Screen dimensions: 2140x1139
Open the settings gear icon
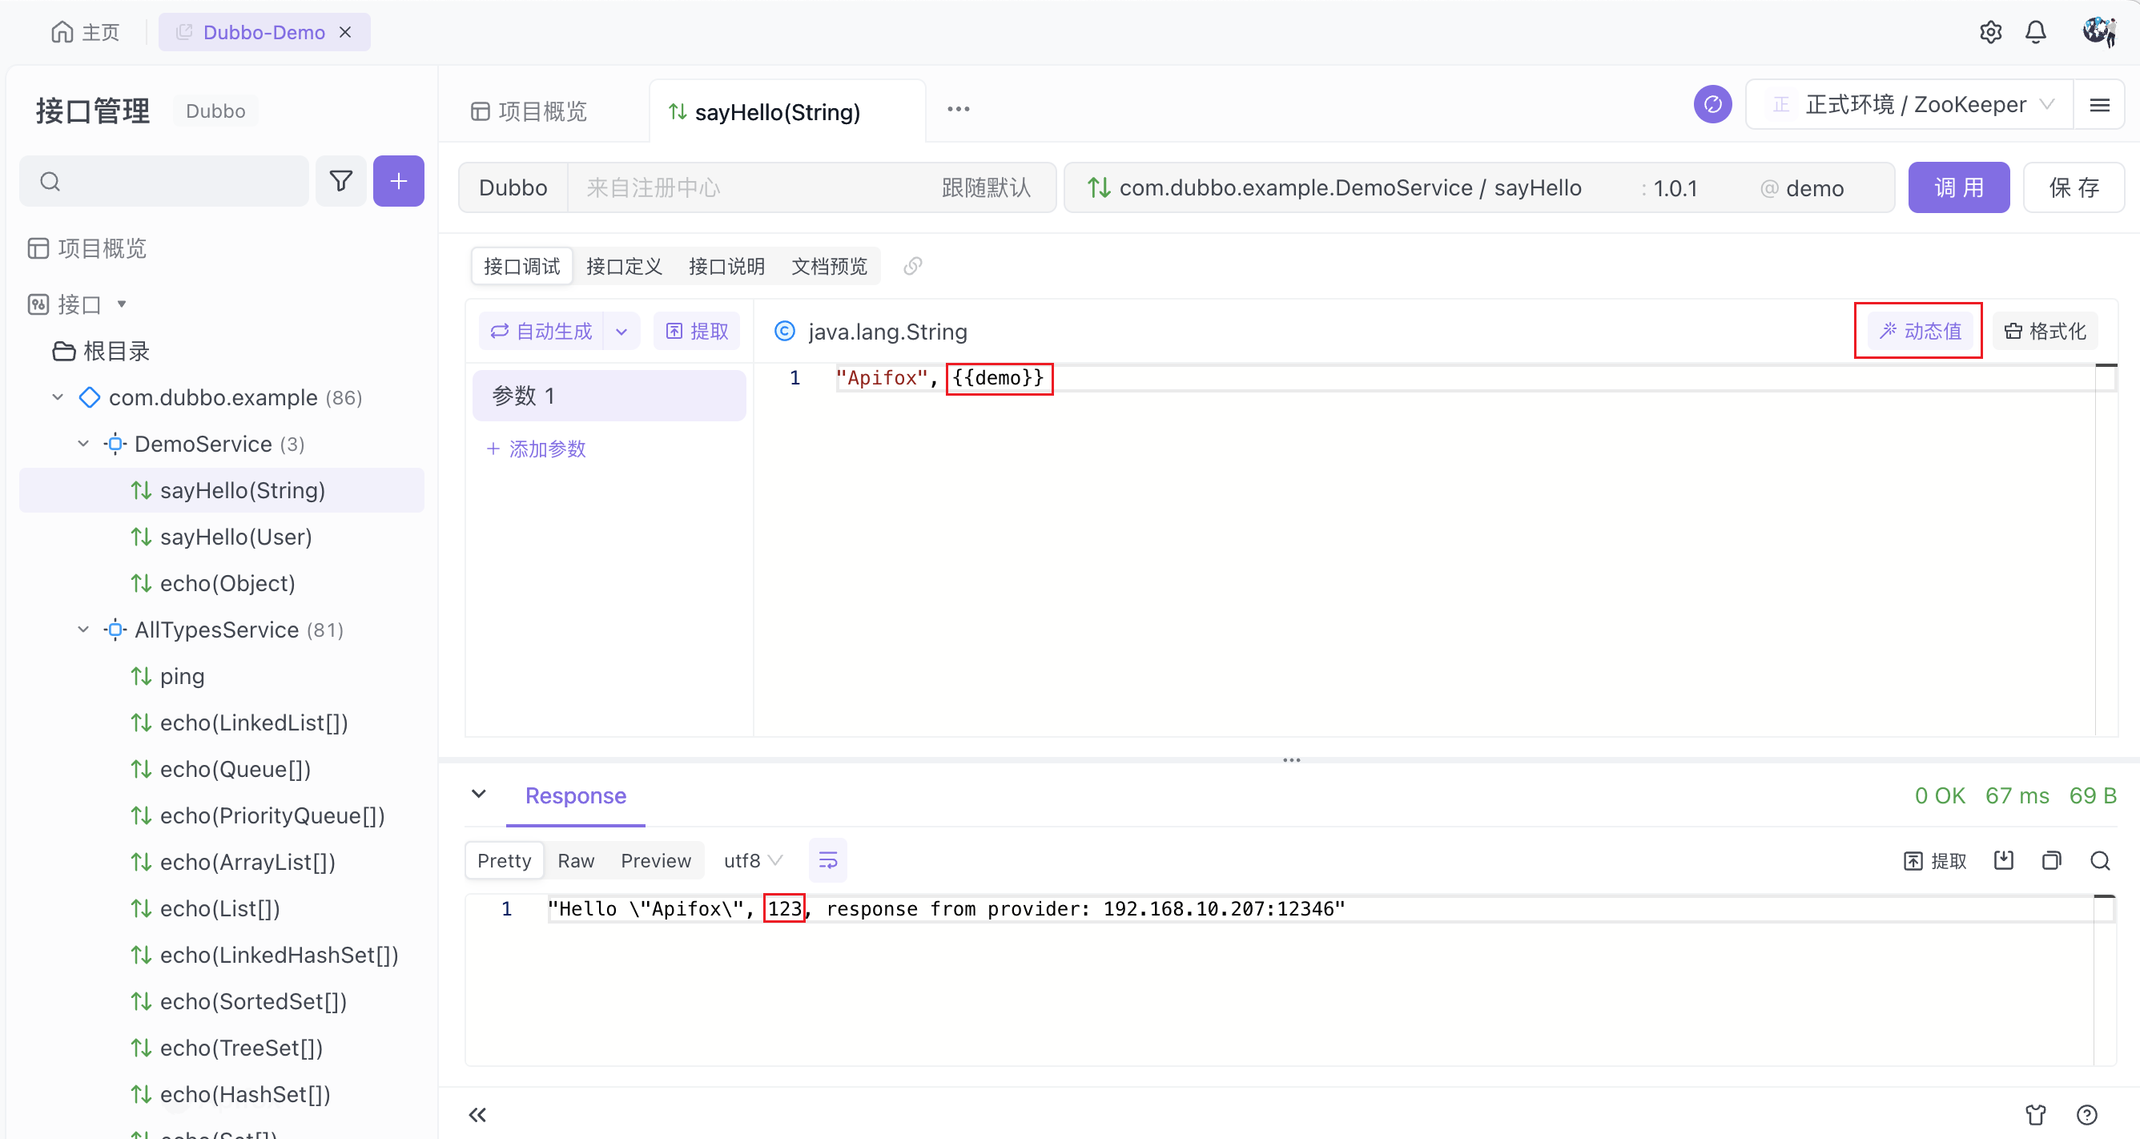[x=1990, y=32]
